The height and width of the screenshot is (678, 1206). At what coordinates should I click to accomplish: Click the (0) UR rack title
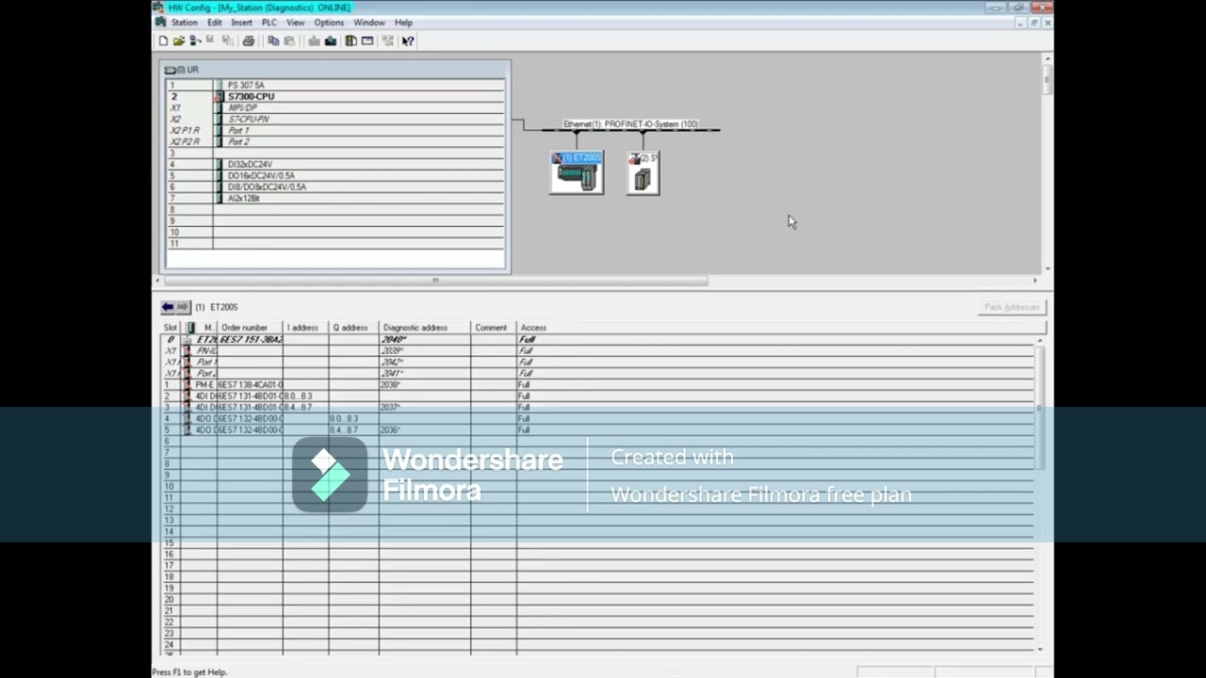187,70
